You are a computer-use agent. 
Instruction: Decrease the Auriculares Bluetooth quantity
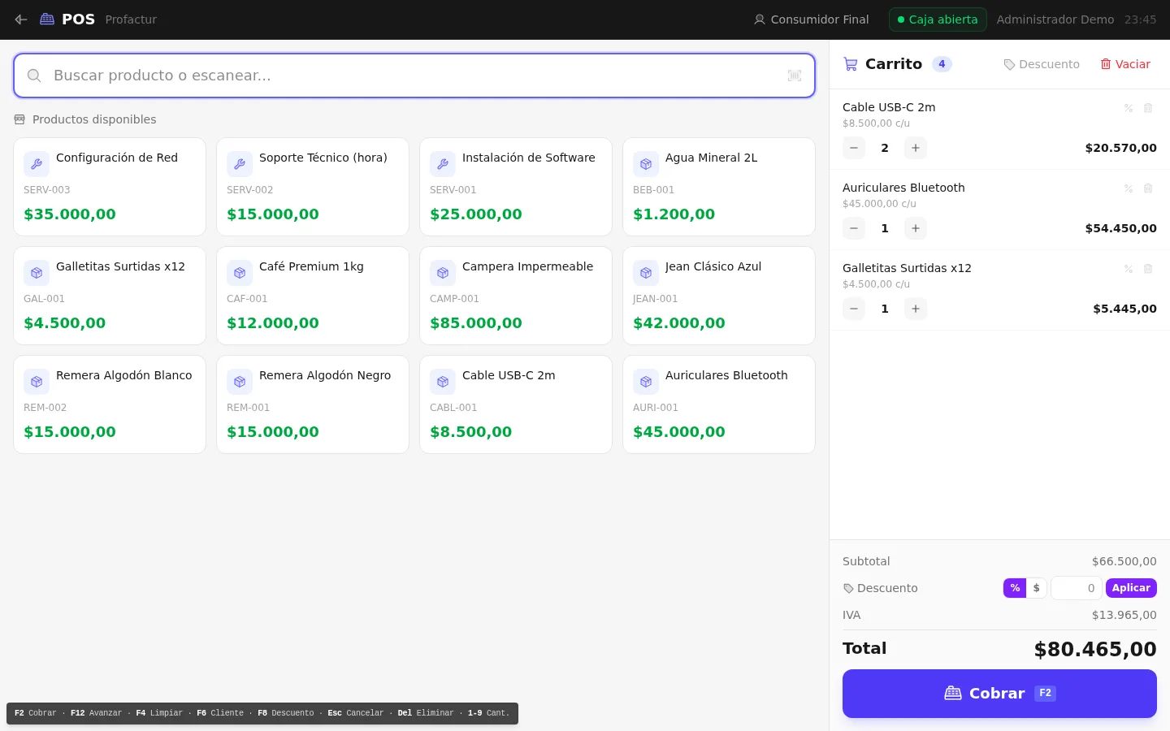(x=854, y=228)
